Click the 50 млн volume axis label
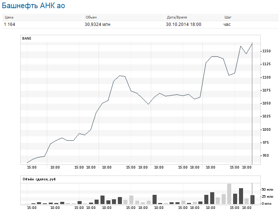The height and width of the screenshot is (220, 280). pos(267,189)
